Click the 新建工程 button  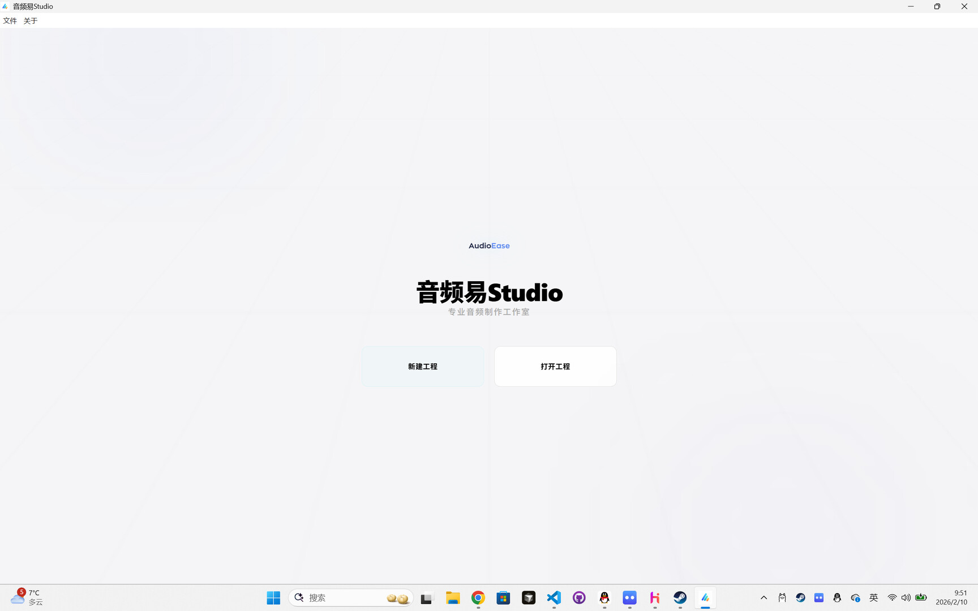[422, 366]
